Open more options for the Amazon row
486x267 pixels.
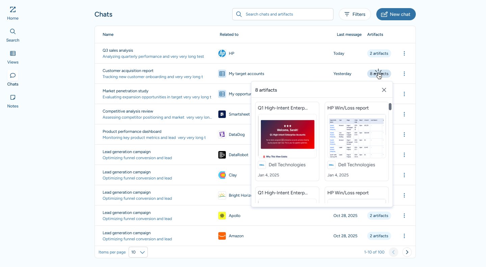[x=404, y=236]
